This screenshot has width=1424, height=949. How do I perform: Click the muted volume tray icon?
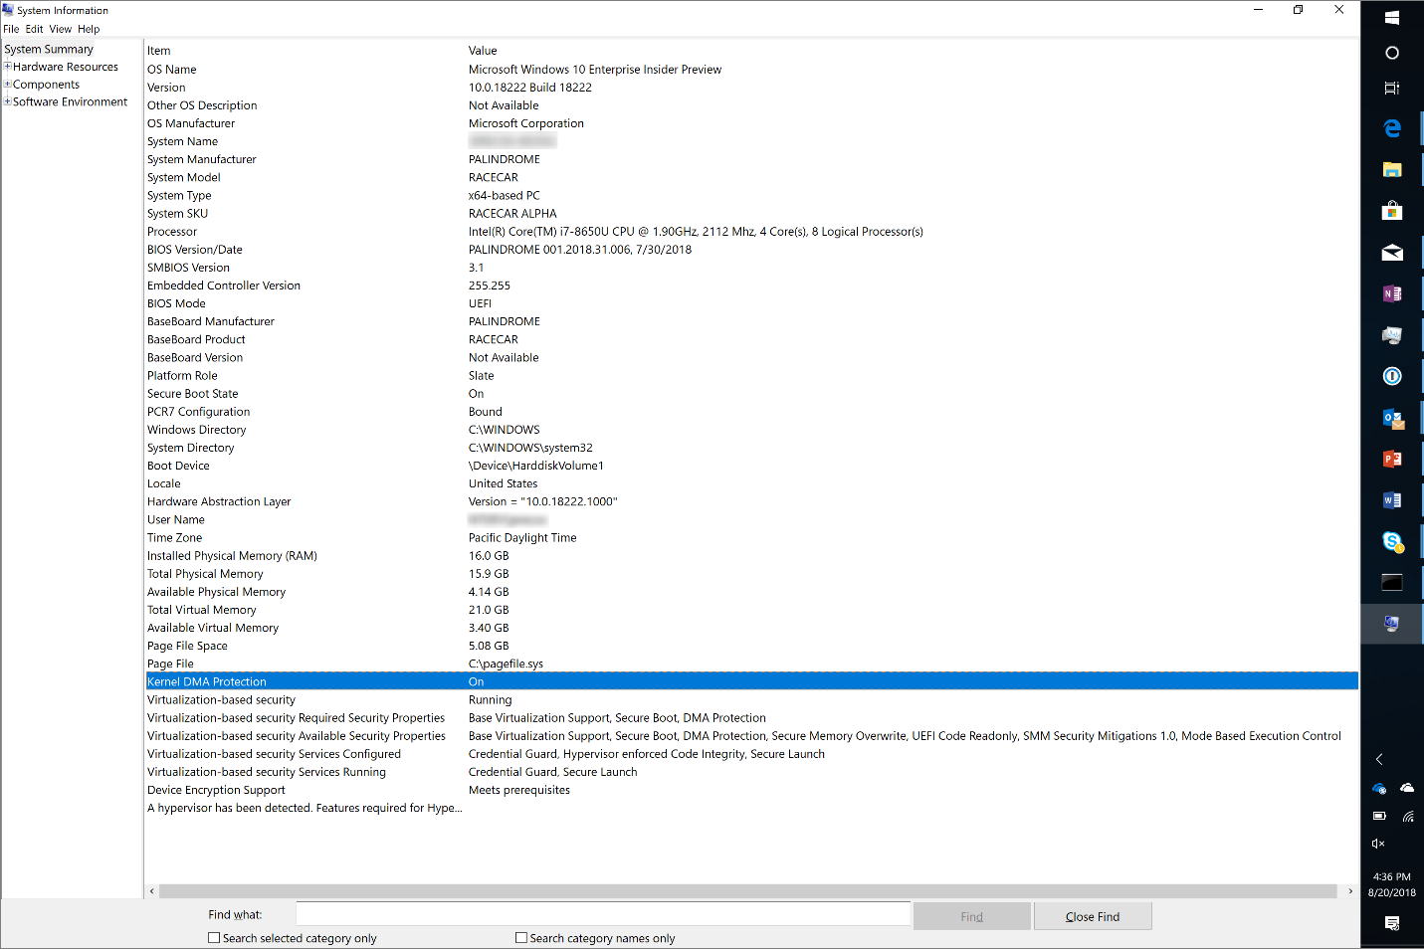coord(1378,844)
